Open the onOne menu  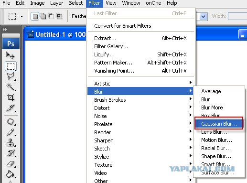click(x=153, y=3)
